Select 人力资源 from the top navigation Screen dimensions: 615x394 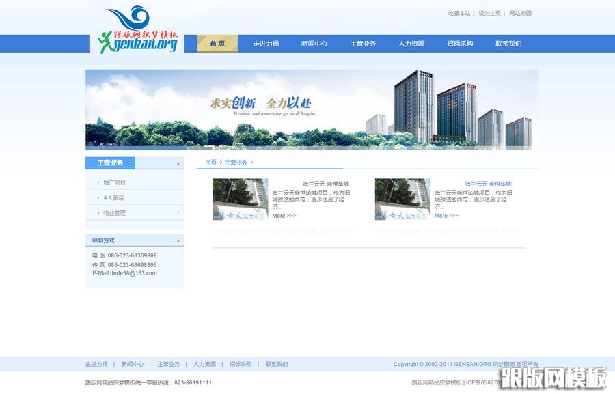pyautogui.click(x=410, y=43)
